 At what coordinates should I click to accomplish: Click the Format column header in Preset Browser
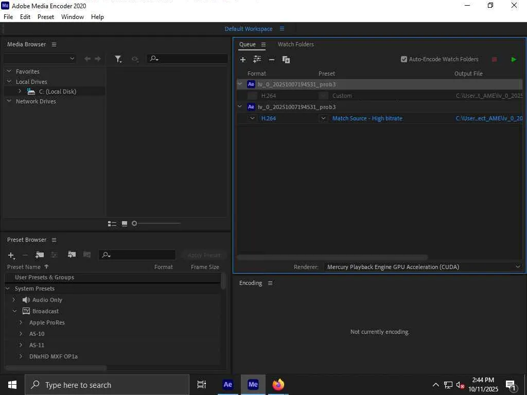(x=163, y=267)
